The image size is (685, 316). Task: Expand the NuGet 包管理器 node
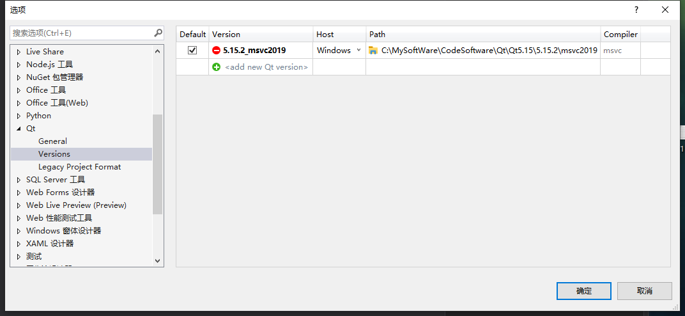(x=19, y=77)
